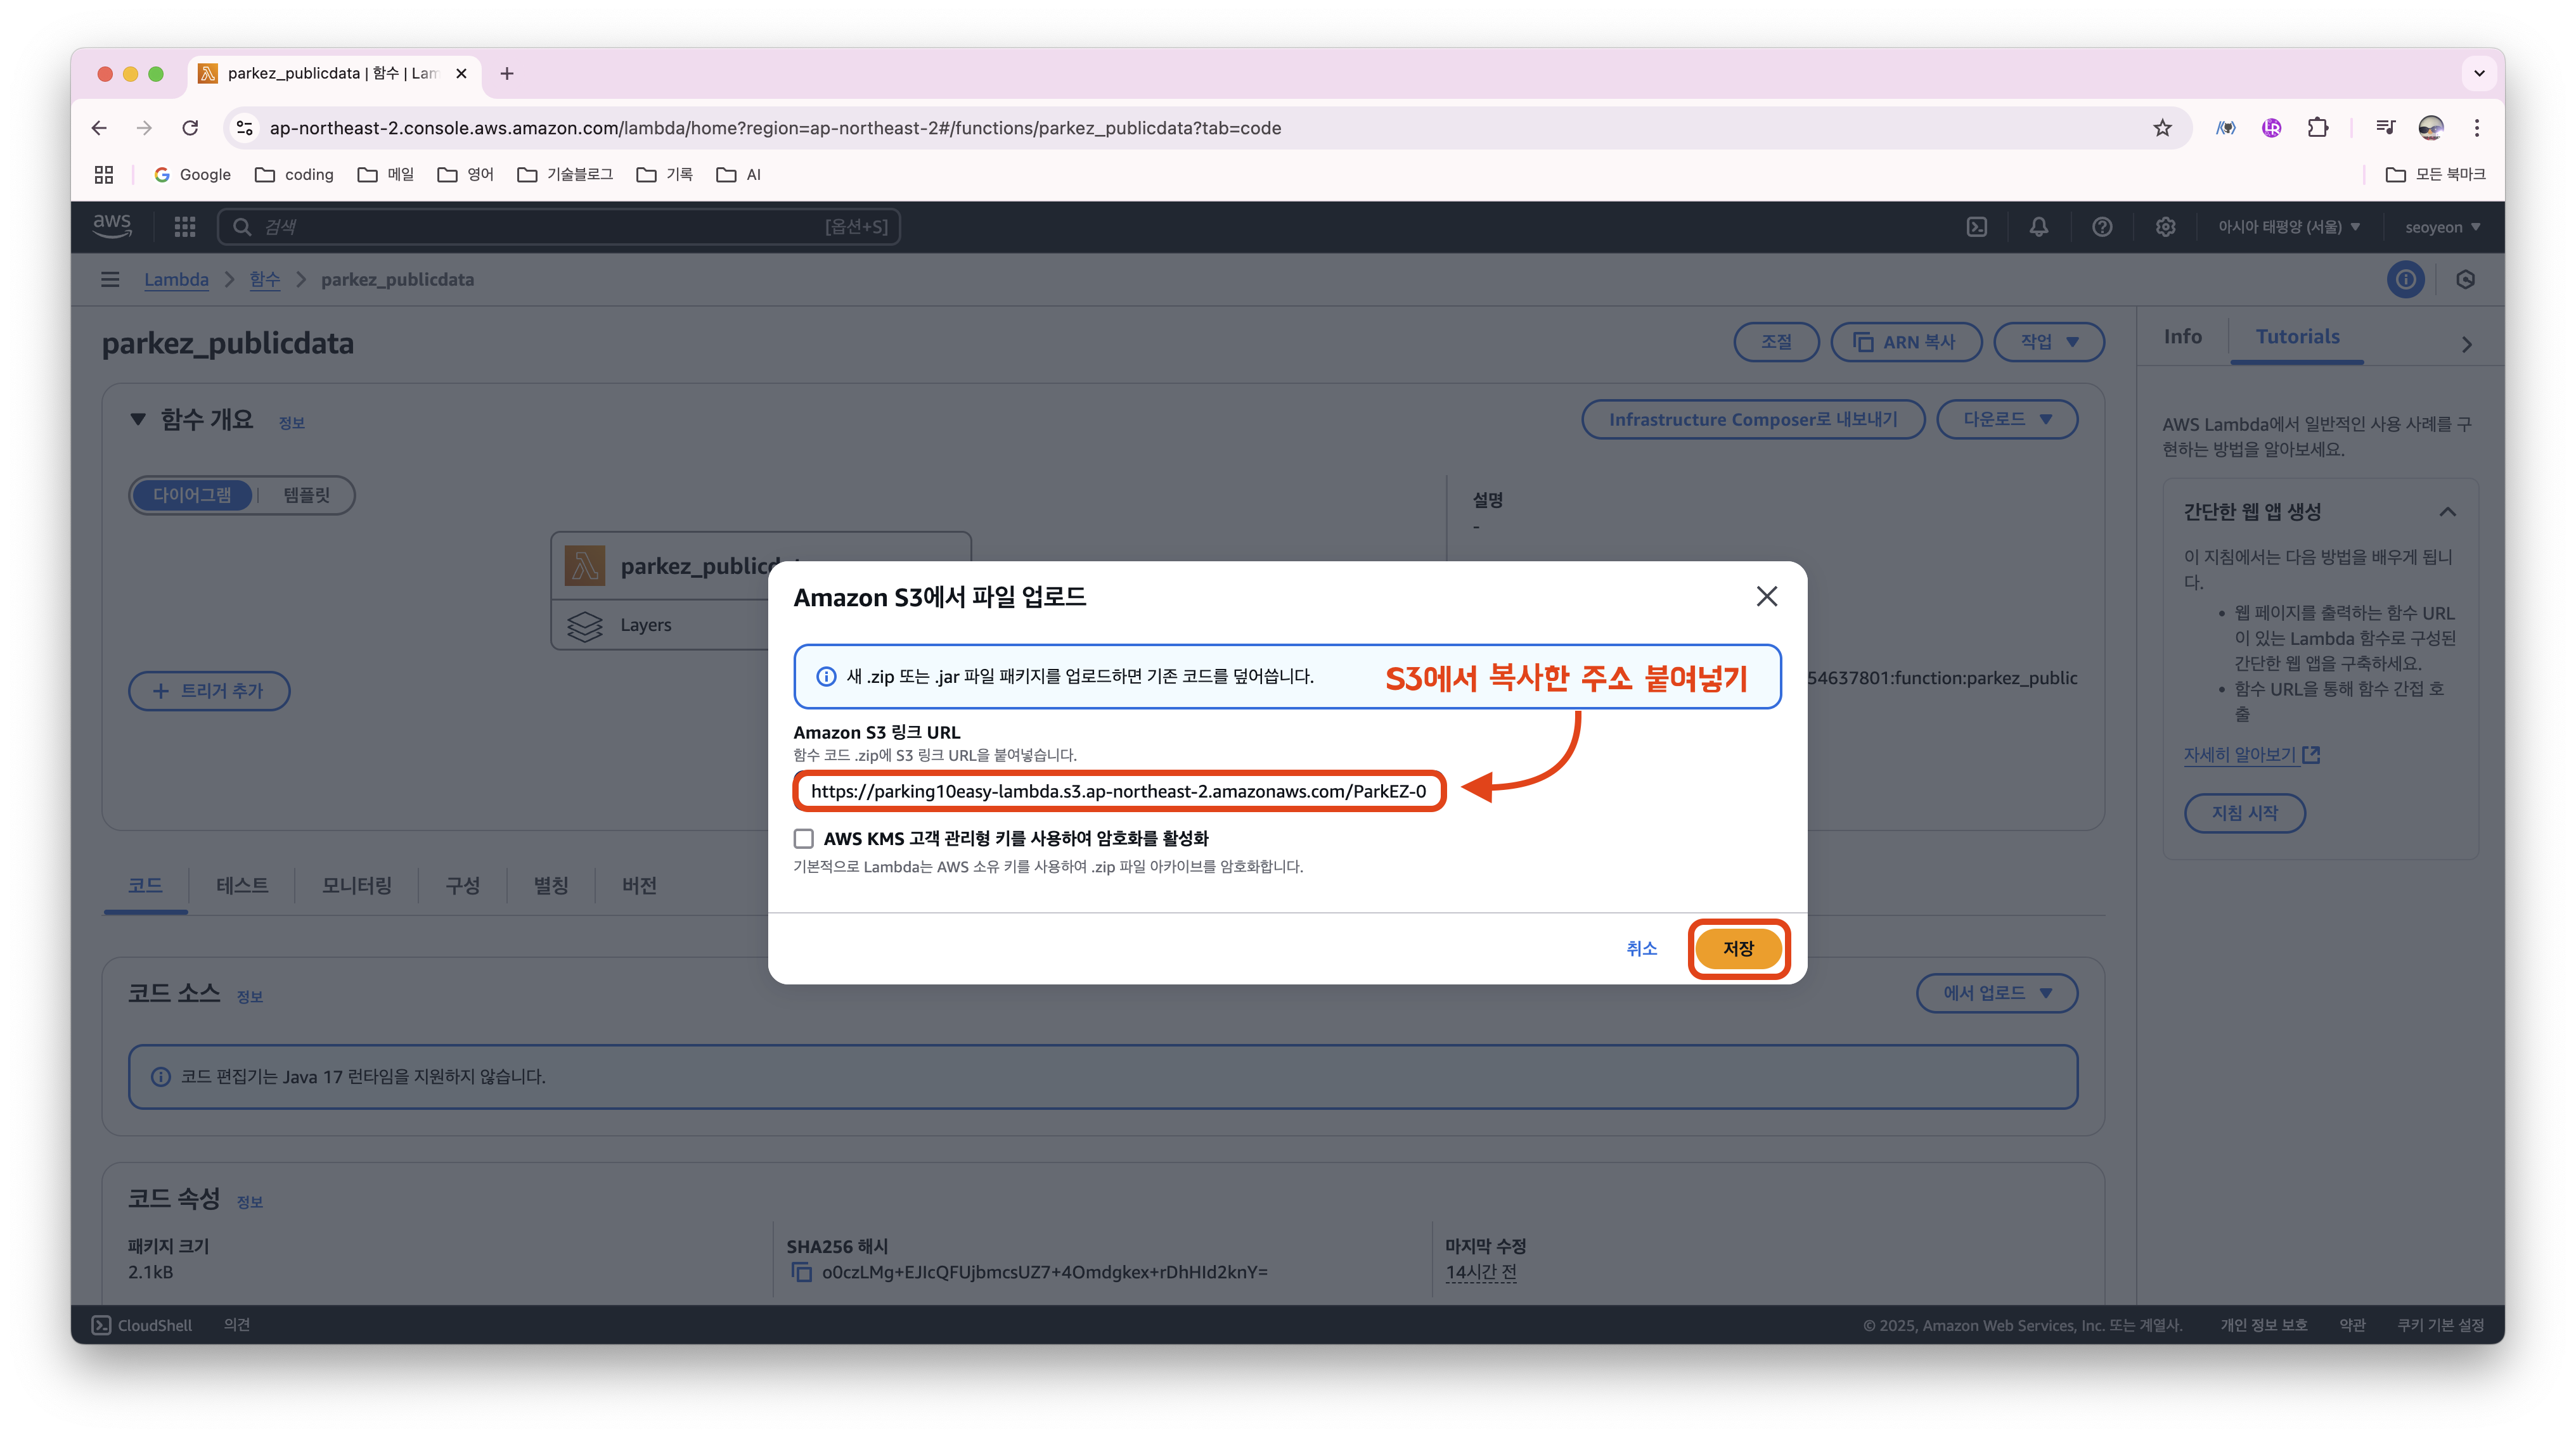2576x1438 pixels.
Task: Enable AWS KMS customer managed key encryption
Action: coord(804,839)
